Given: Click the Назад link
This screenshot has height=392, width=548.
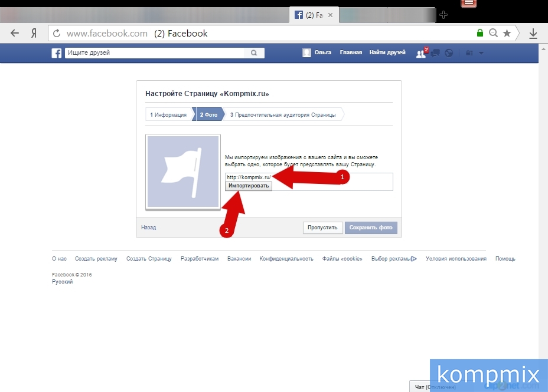Looking at the screenshot, I should pyautogui.click(x=149, y=228).
